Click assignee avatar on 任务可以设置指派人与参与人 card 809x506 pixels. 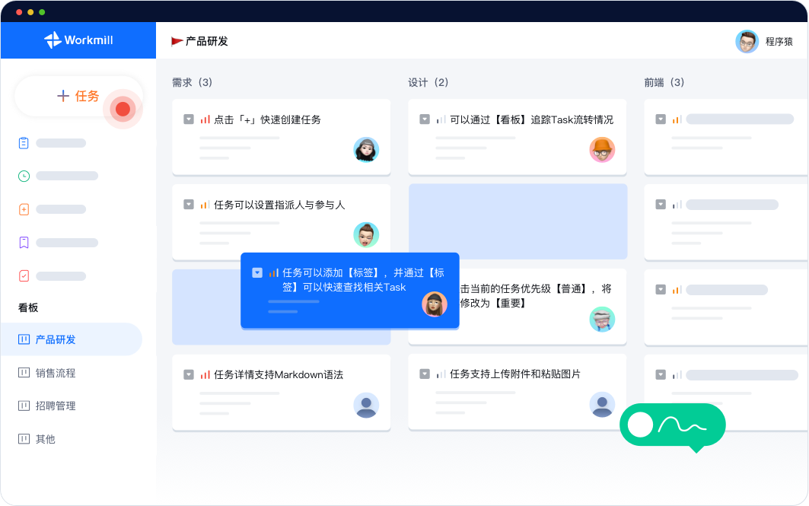coord(366,235)
